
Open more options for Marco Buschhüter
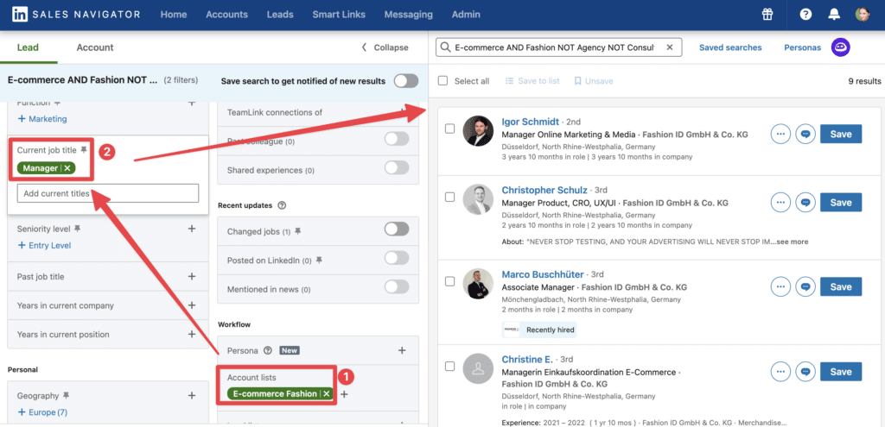780,286
